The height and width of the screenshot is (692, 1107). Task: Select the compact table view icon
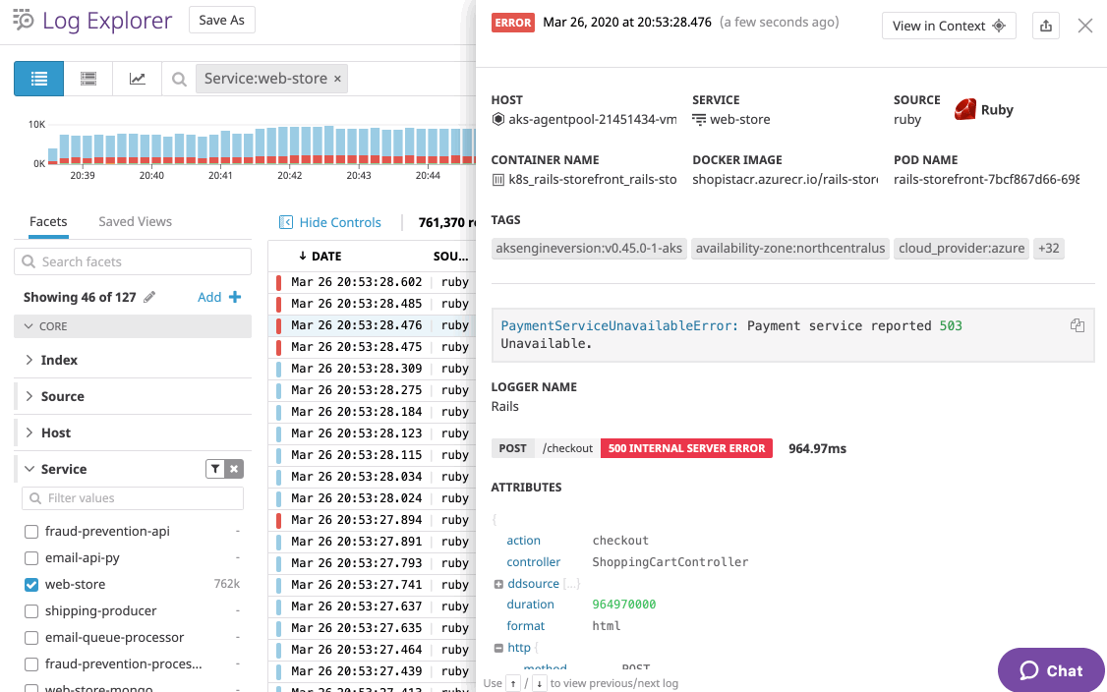point(88,79)
